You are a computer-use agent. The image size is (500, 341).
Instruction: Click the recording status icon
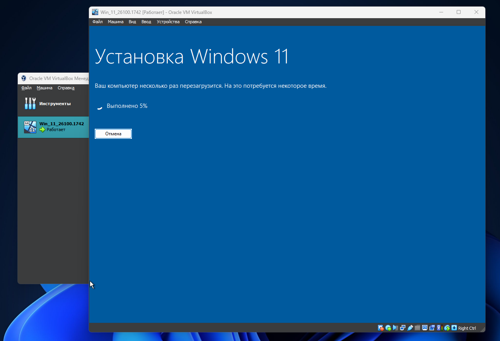tap(432, 328)
